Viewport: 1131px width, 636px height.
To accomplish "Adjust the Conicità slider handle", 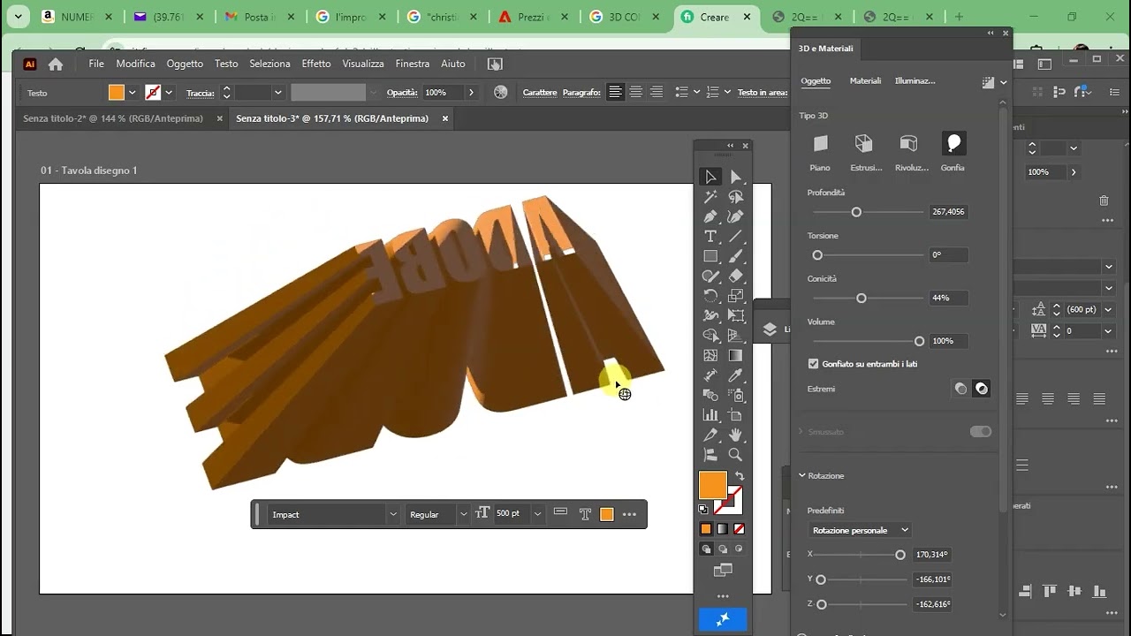I will coord(862,298).
